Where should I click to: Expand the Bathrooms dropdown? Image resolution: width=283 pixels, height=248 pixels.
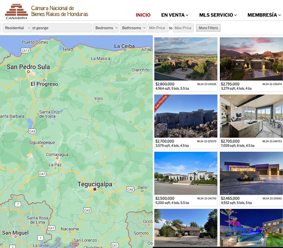[133, 28]
